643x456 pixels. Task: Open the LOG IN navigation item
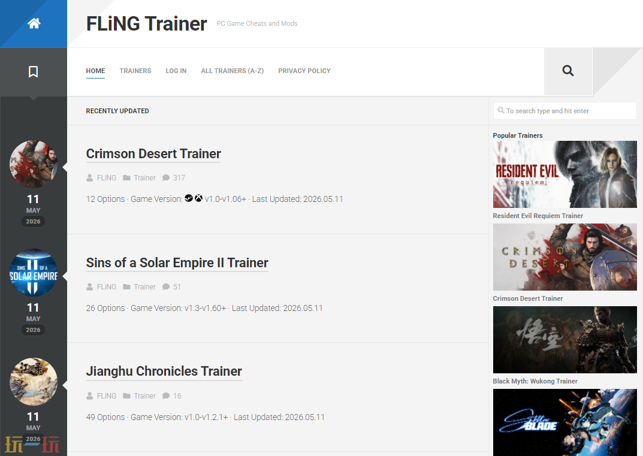[176, 71]
